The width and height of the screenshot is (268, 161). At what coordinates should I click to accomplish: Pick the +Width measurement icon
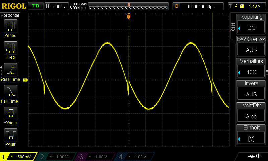click(x=10, y=114)
